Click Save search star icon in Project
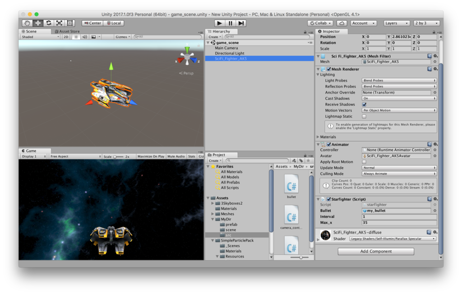The width and height of the screenshot is (462, 294). (308, 161)
